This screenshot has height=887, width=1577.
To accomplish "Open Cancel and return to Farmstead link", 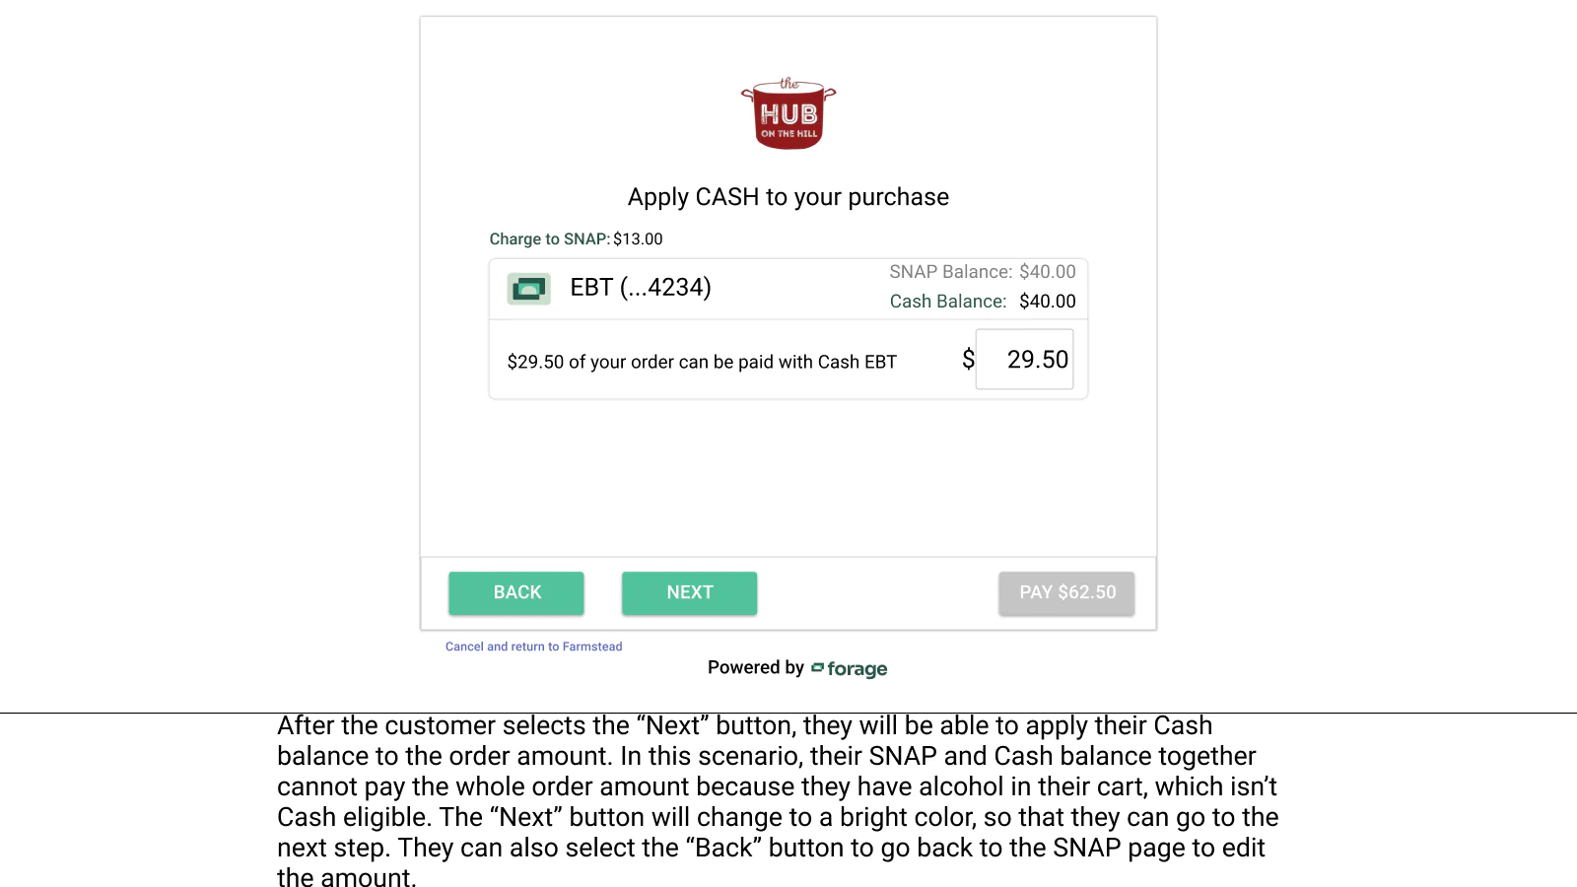I will coord(533,647).
